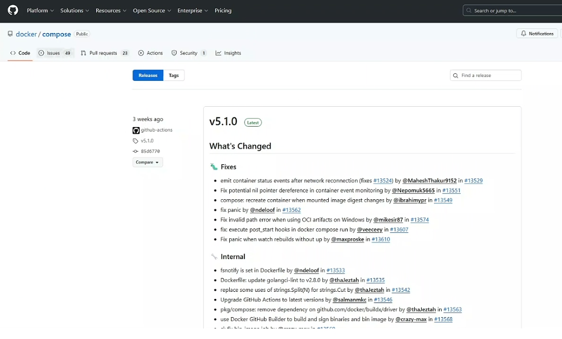
Task: Open the Insights tab
Action: coord(228,53)
